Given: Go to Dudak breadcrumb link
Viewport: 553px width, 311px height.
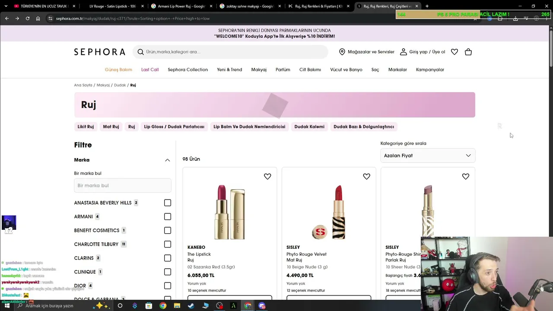Looking at the screenshot, I should coord(120,85).
